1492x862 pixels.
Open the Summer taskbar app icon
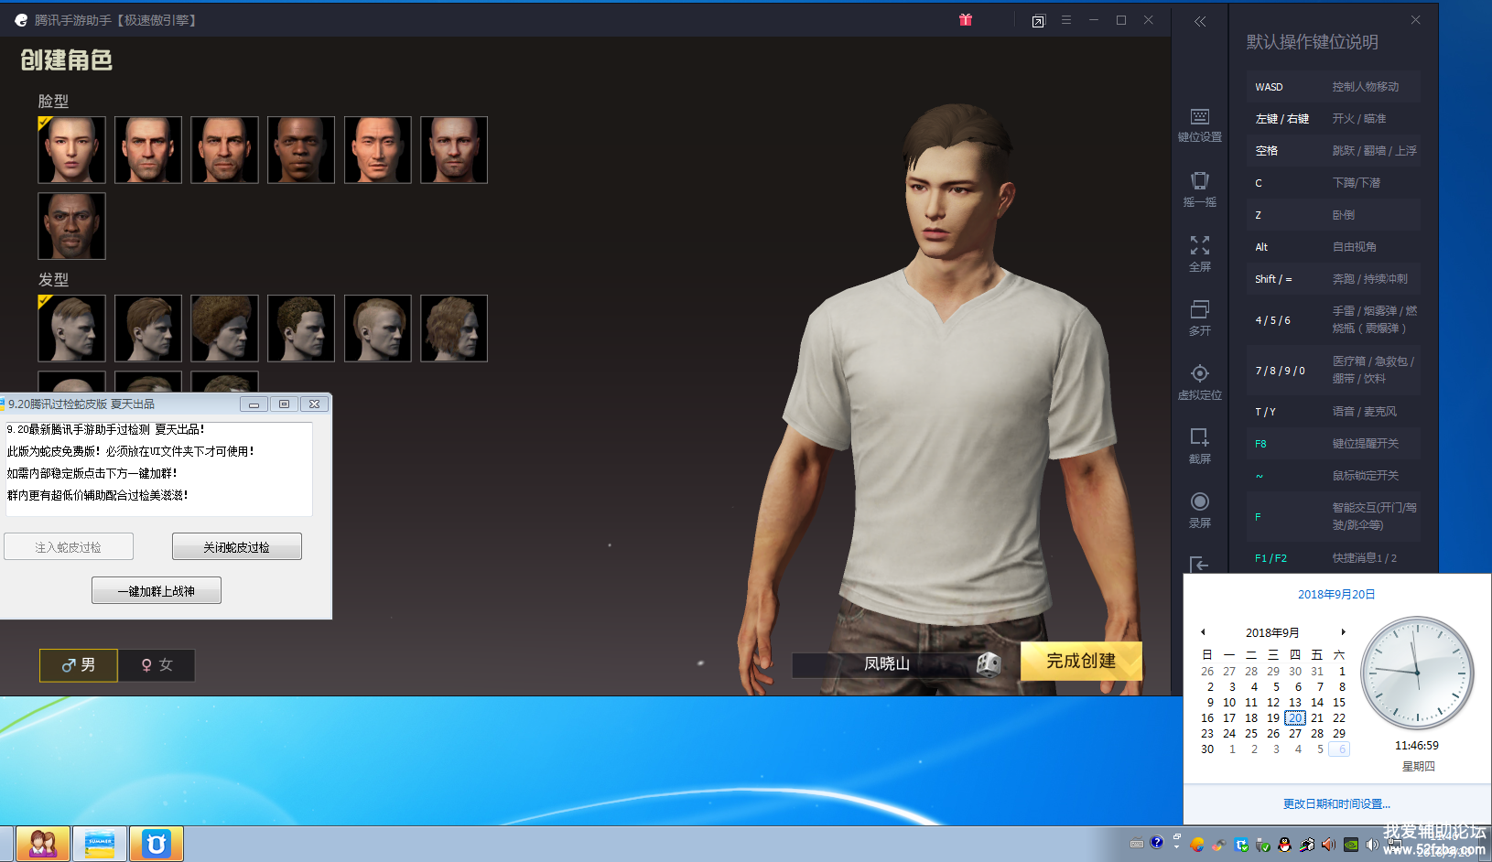tap(100, 844)
